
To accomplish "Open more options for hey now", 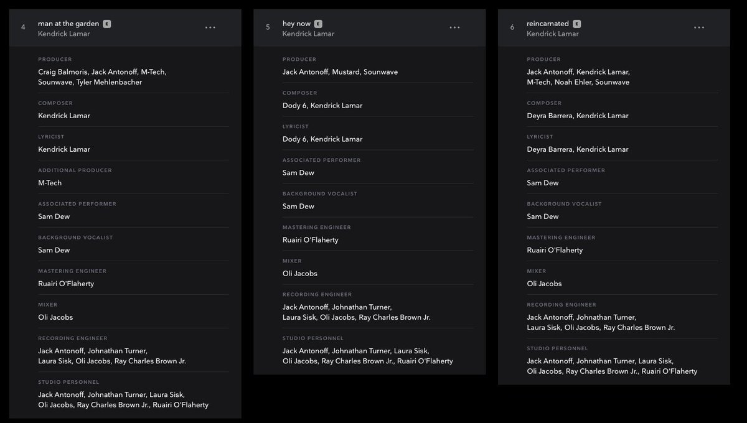I will click(x=455, y=27).
